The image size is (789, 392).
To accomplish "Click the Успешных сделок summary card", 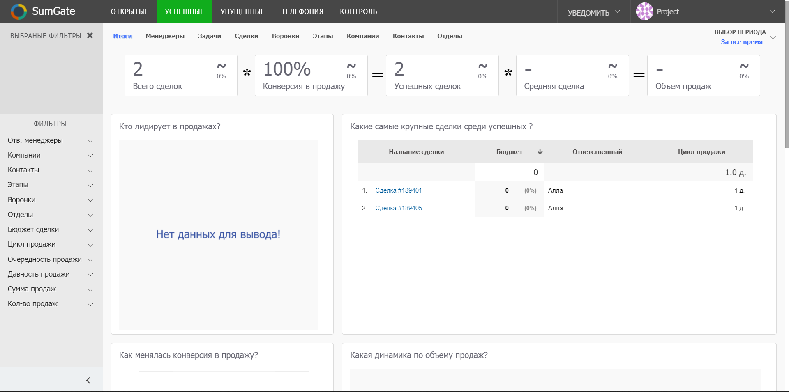I will [x=442, y=76].
